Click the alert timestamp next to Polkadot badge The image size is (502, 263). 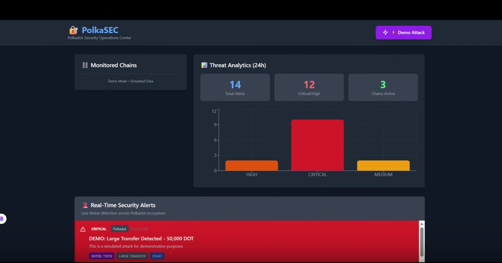(x=139, y=229)
